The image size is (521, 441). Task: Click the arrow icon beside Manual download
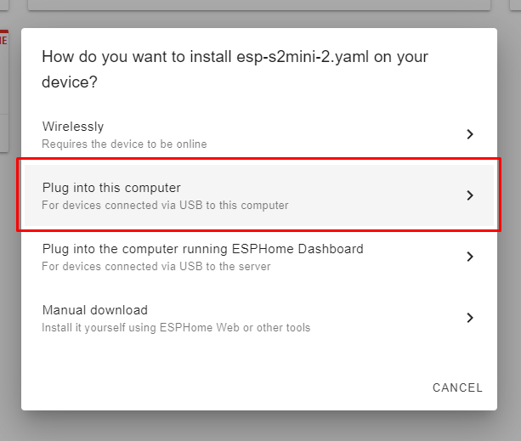(x=470, y=318)
